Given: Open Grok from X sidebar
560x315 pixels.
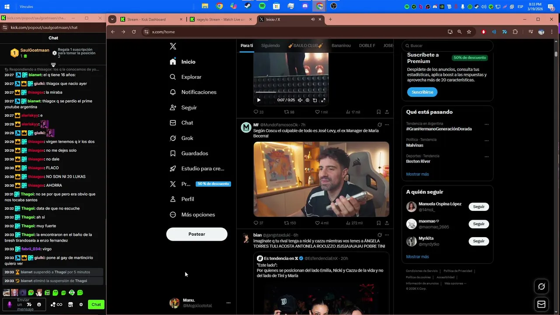Looking at the screenshot, I should (181, 138).
